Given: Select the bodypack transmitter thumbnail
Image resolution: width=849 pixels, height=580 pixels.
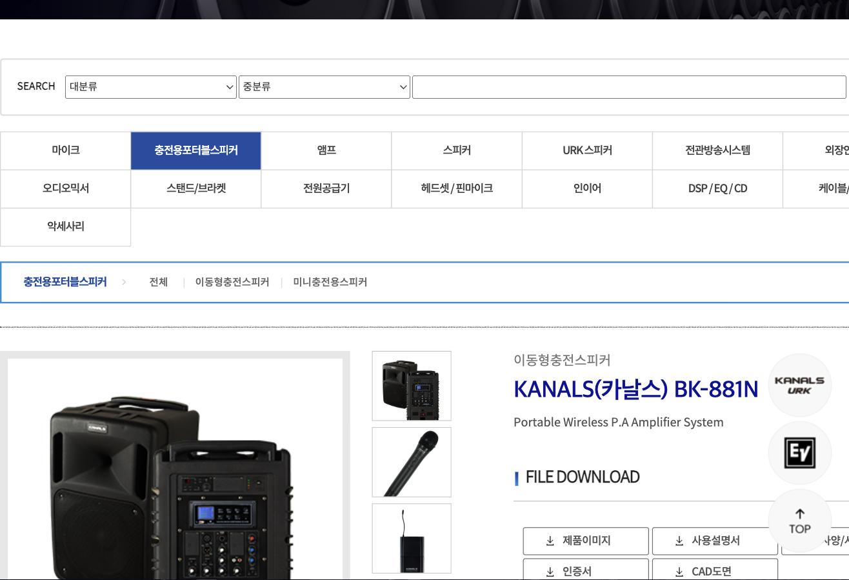Looking at the screenshot, I should [412, 538].
